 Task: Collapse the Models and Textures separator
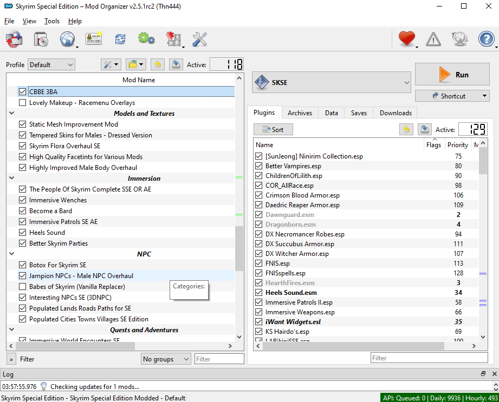(11, 114)
